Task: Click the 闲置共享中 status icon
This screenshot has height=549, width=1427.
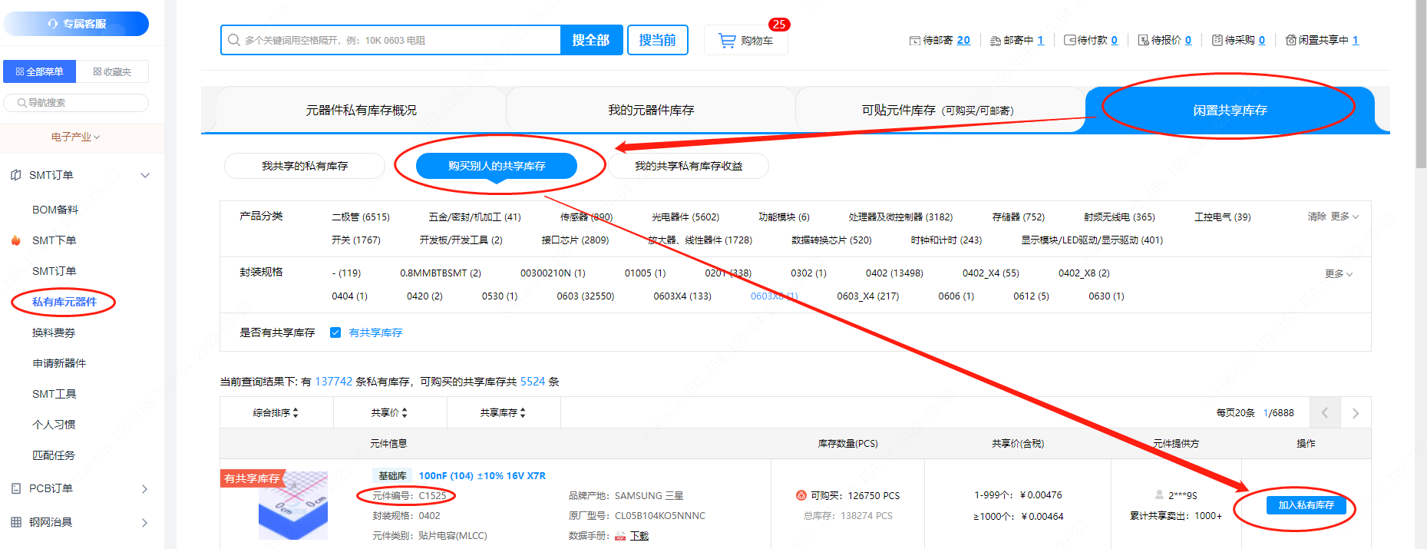Action: pyautogui.click(x=1290, y=41)
